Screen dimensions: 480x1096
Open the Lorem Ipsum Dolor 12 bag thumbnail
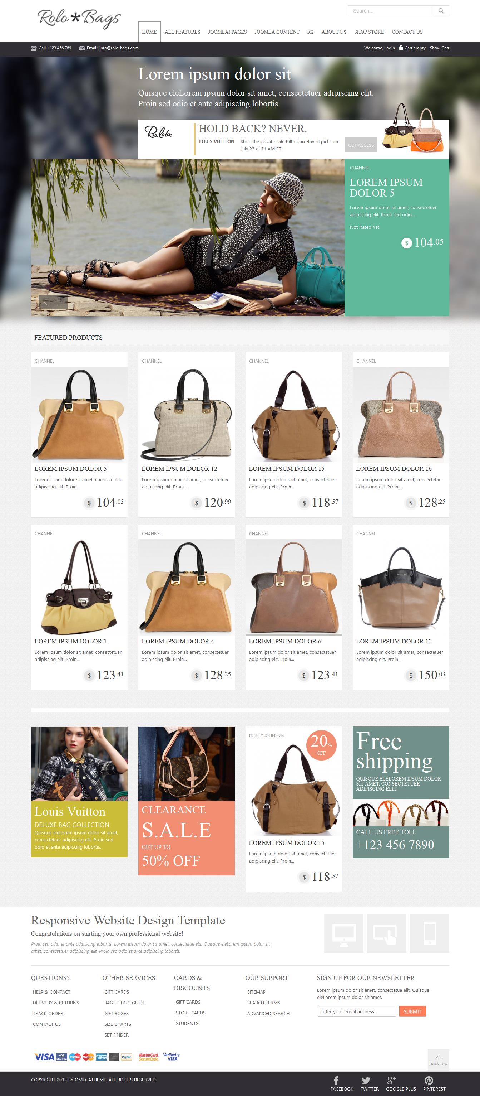click(x=186, y=414)
